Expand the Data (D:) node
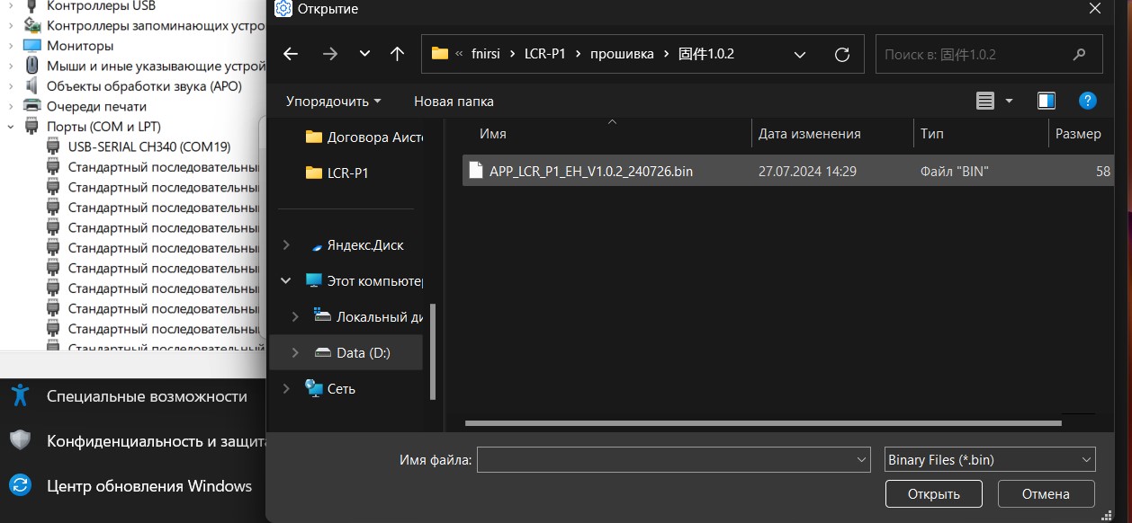This screenshot has width=1132, height=523. click(295, 353)
